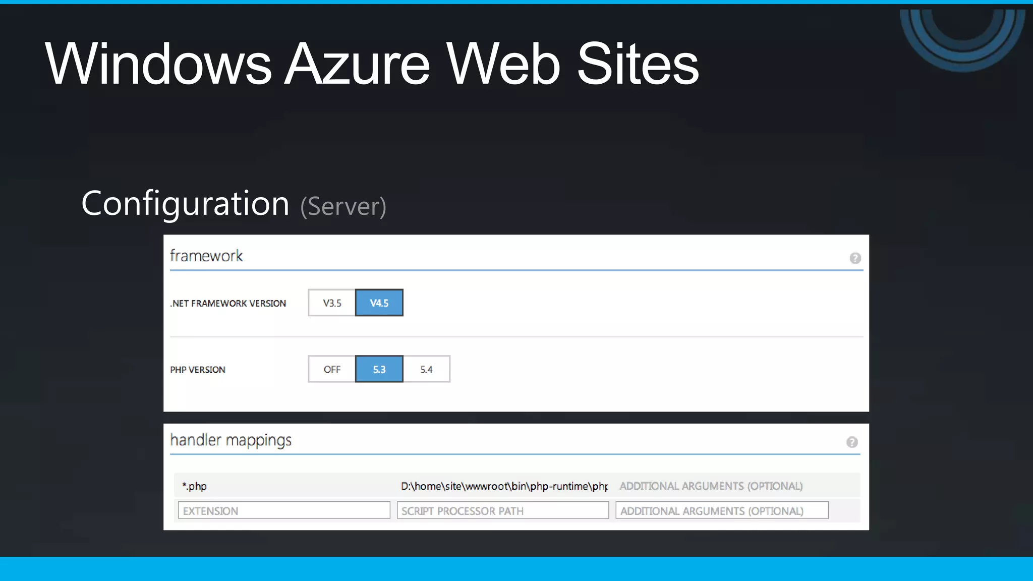Click the handler mappings section heading
This screenshot has height=581, width=1033.
pyautogui.click(x=231, y=440)
